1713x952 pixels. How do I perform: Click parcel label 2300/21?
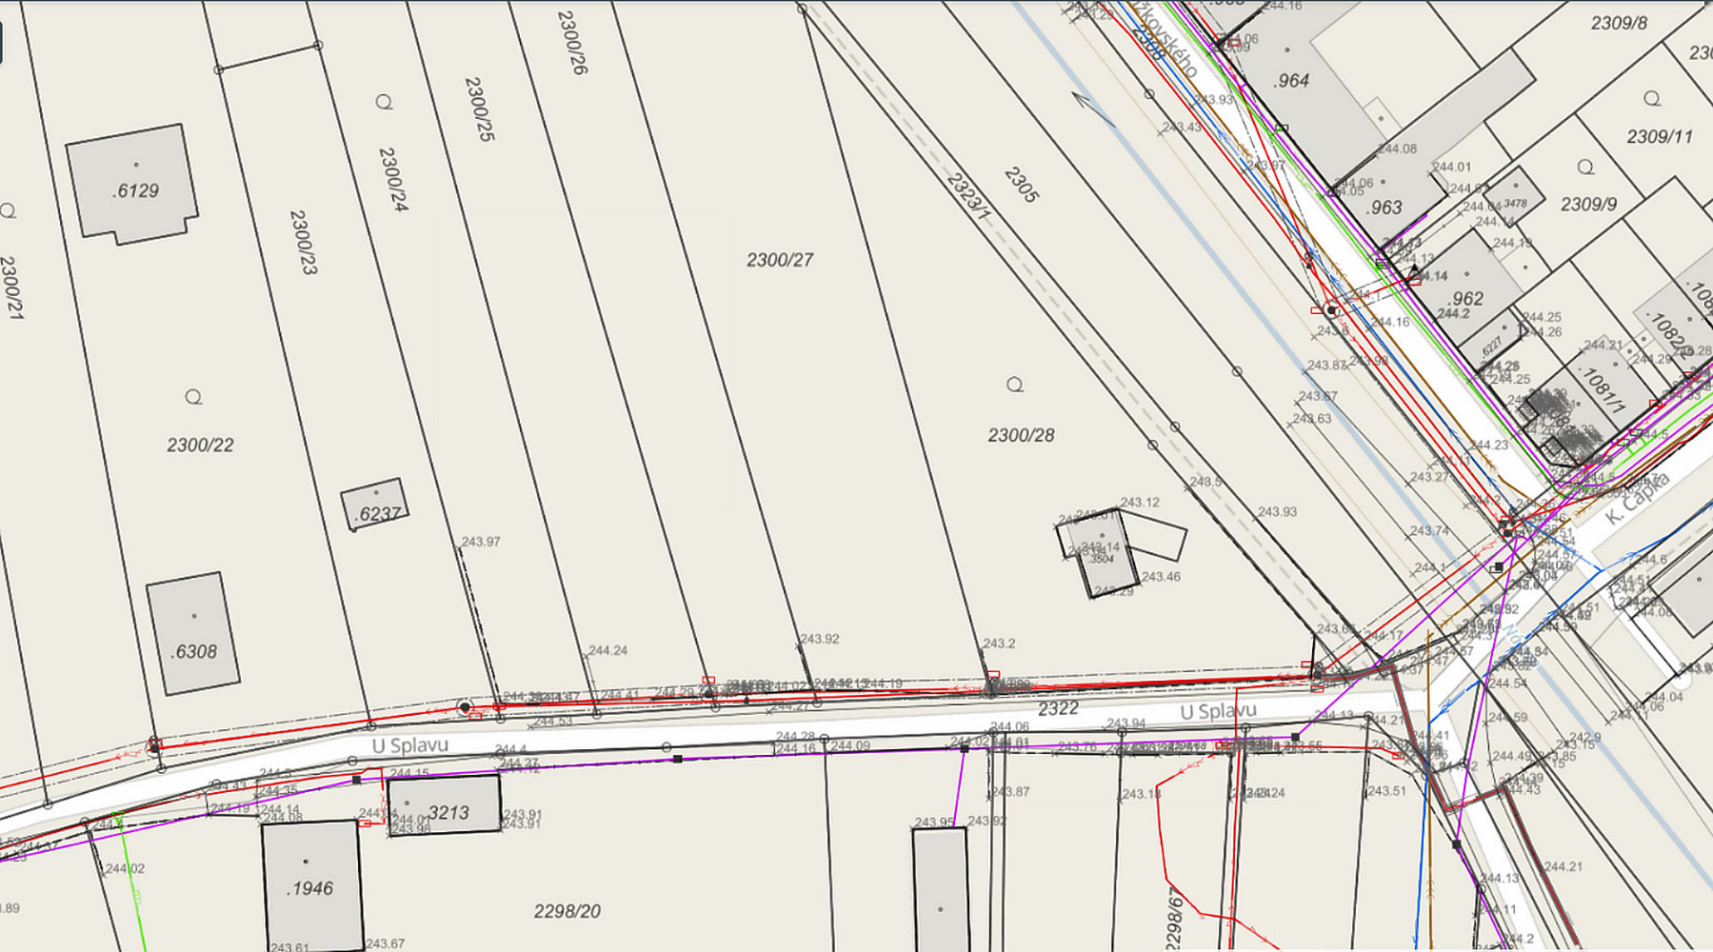pyautogui.click(x=10, y=288)
